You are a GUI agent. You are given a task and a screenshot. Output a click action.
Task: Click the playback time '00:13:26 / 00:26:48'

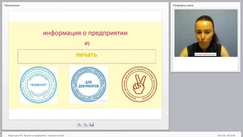click(x=226, y=135)
